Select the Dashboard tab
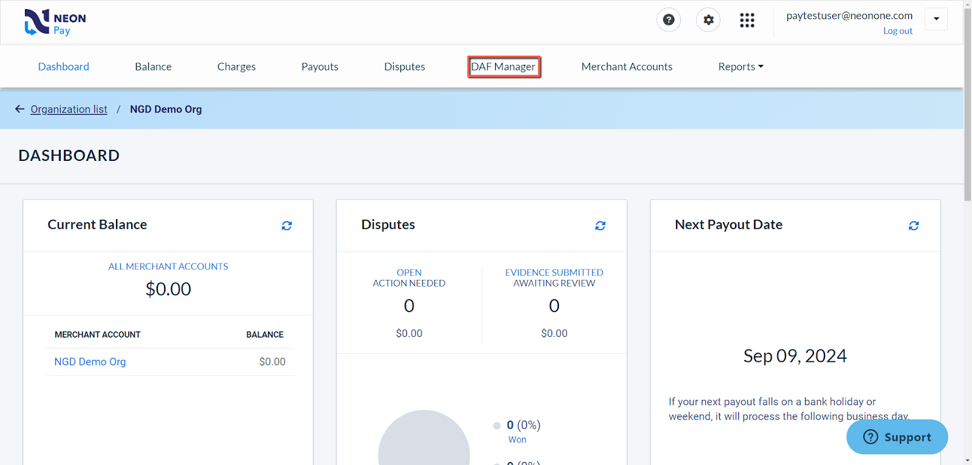The width and height of the screenshot is (972, 465). click(64, 67)
